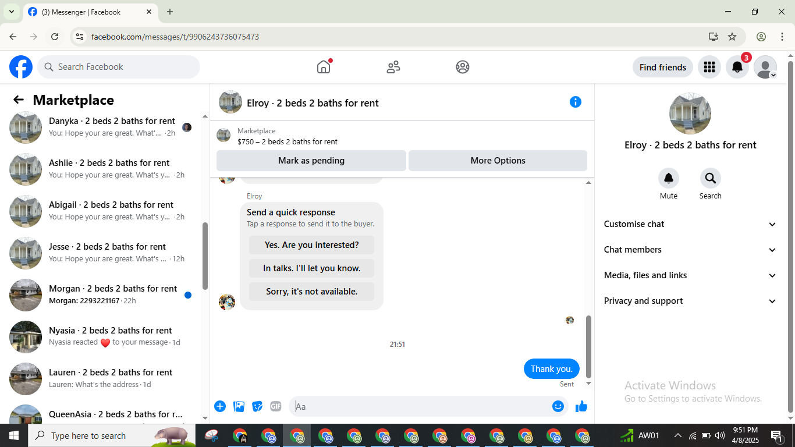Open emoji picker in message box

click(558, 406)
